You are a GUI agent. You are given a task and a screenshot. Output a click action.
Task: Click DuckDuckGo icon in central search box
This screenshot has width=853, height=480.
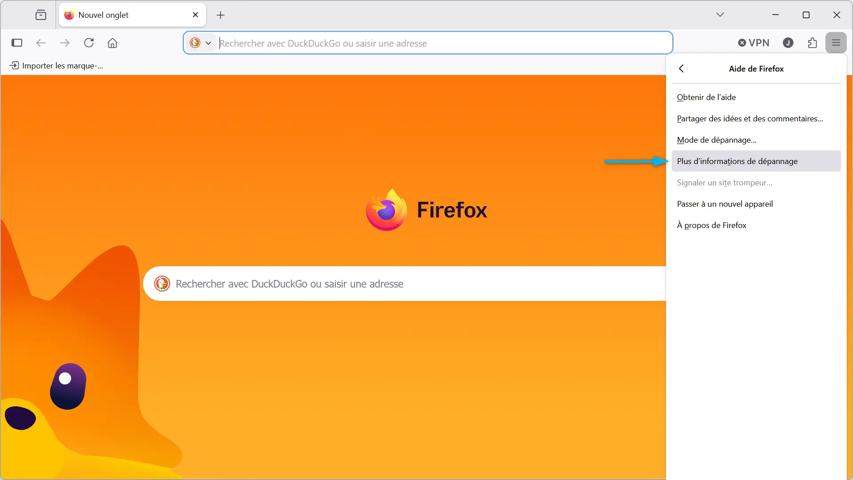(x=162, y=284)
